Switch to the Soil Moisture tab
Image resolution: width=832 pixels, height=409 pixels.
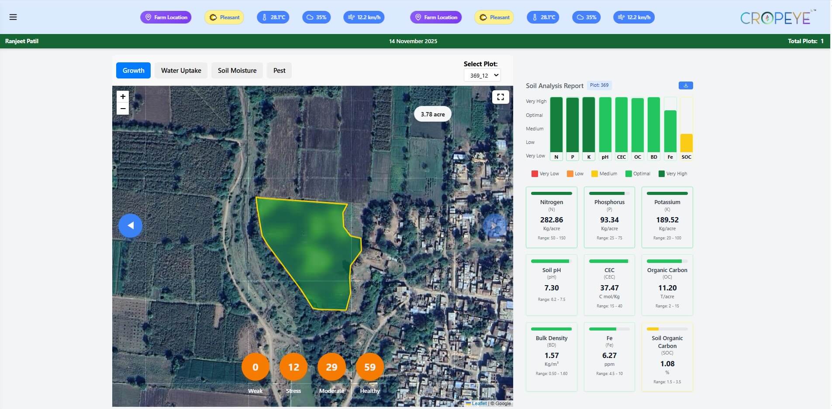click(237, 71)
